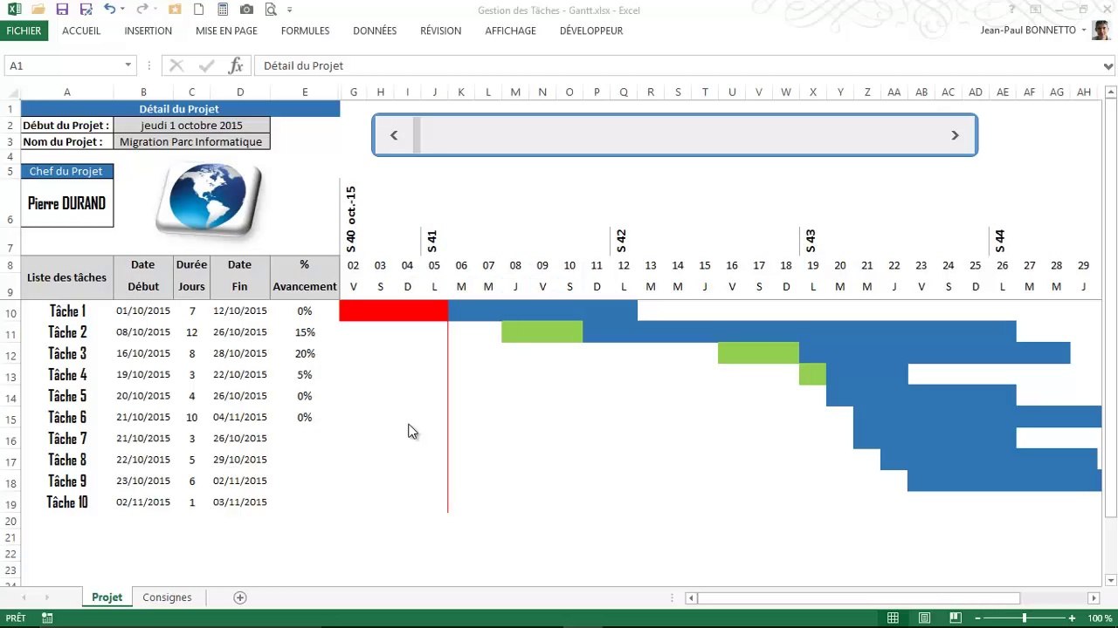Save the workbook with the floppy disk icon
The width and height of the screenshot is (1118, 628).
point(62,10)
